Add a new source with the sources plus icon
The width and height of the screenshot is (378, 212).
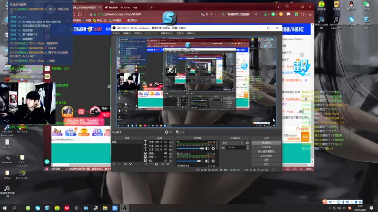(146, 164)
